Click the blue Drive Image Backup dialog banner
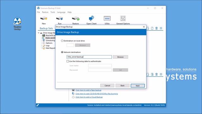Viewport: 202px width, 114px height. click(101, 32)
